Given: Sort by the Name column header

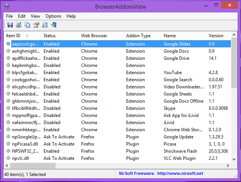Looking at the screenshot, I should [x=184, y=36].
